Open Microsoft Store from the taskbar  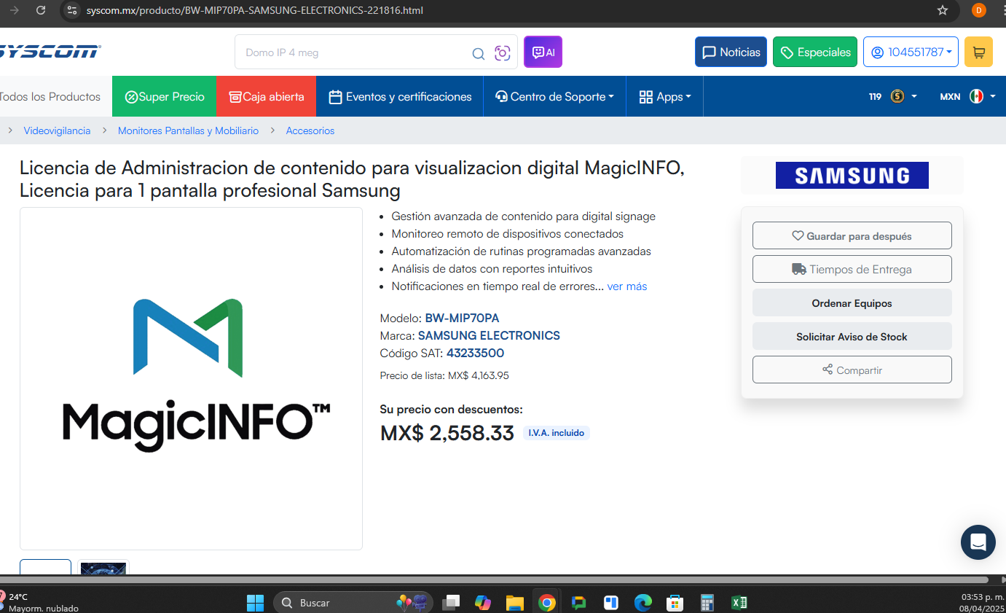[675, 603]
